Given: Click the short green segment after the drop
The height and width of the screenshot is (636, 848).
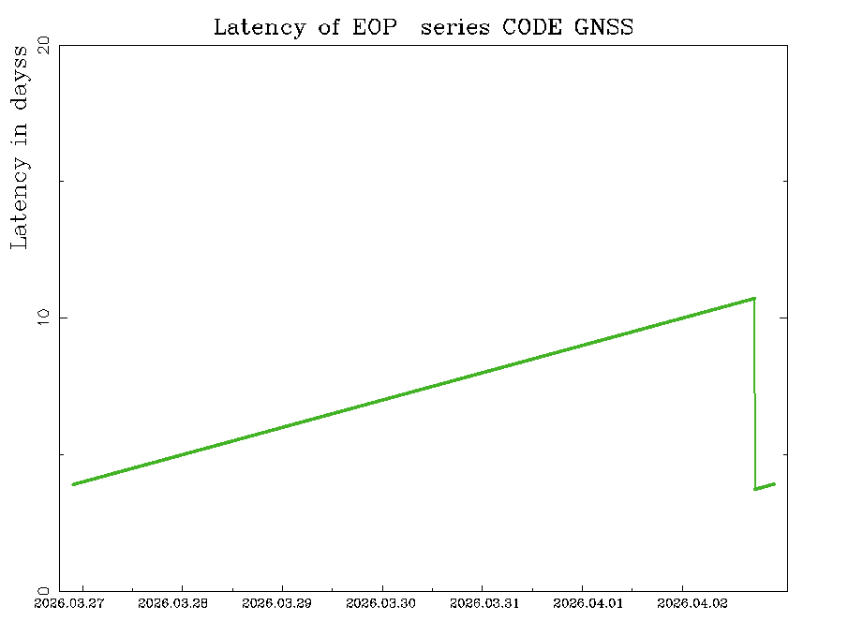Looking at the screenshot, I should [765, 486].
